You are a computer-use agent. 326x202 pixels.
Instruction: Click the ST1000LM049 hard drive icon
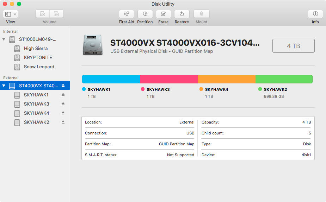tap(12, 39)
